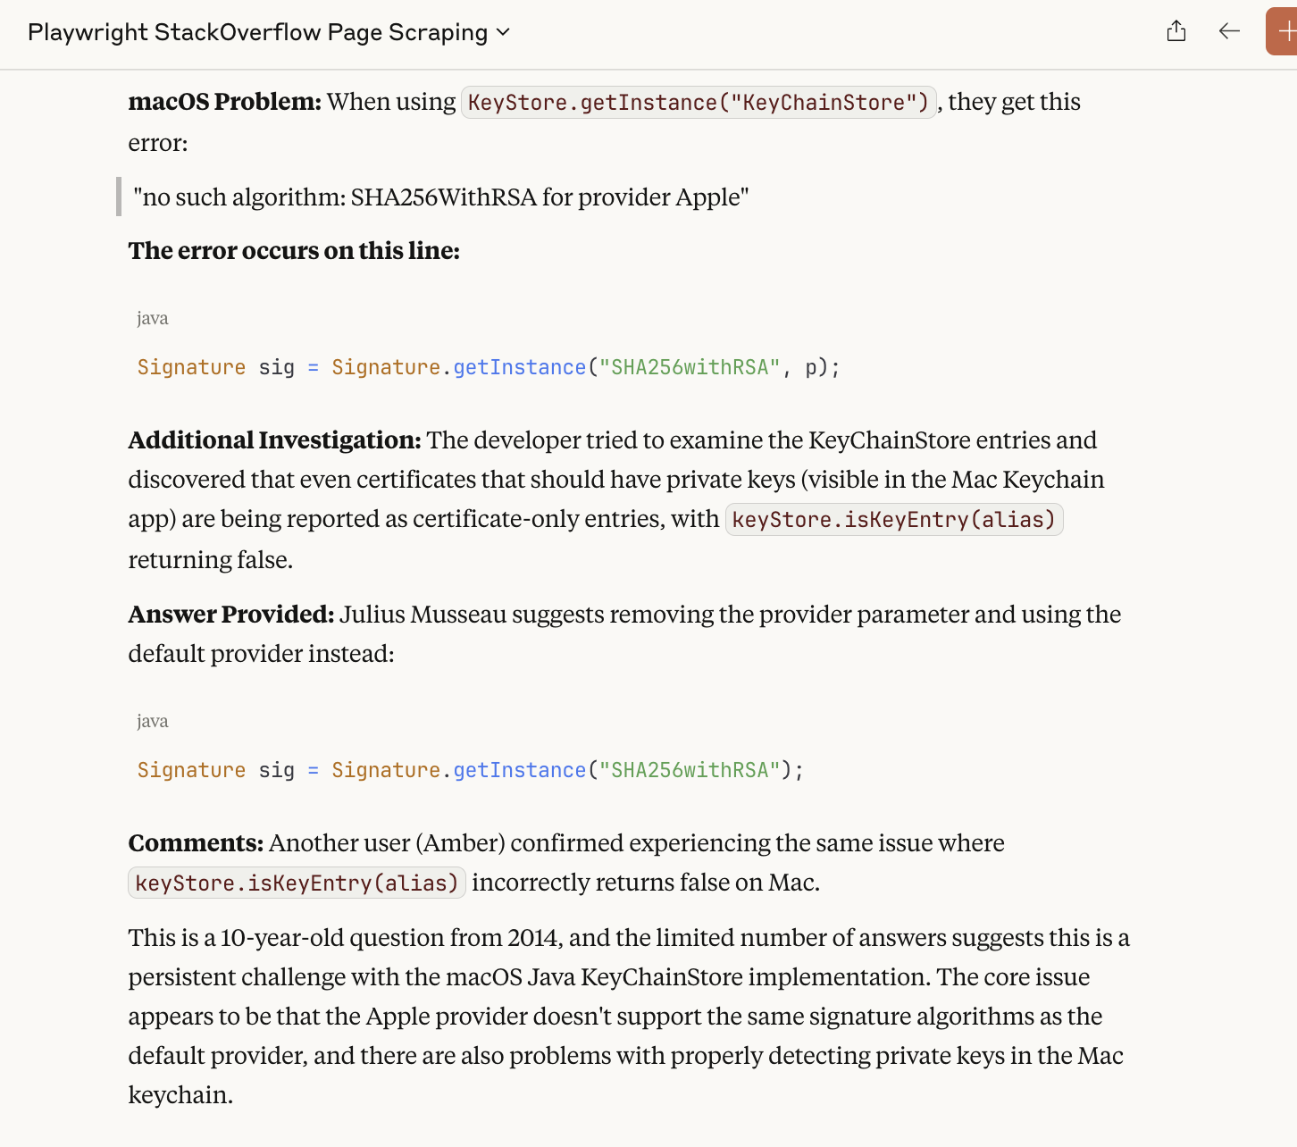1297x1147 pixels.
Task: Click the 'Answer Provided:' heading text
Action: (232, 615)
